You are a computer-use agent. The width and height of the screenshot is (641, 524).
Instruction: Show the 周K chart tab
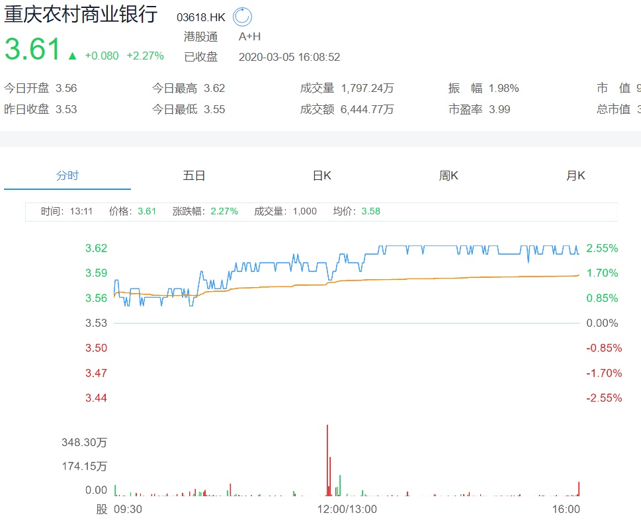(x=449, y=175)
